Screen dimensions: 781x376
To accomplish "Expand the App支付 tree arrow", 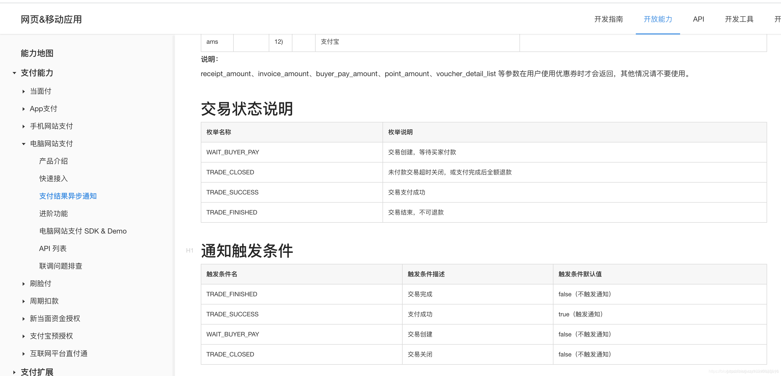I will coord(24,109).
